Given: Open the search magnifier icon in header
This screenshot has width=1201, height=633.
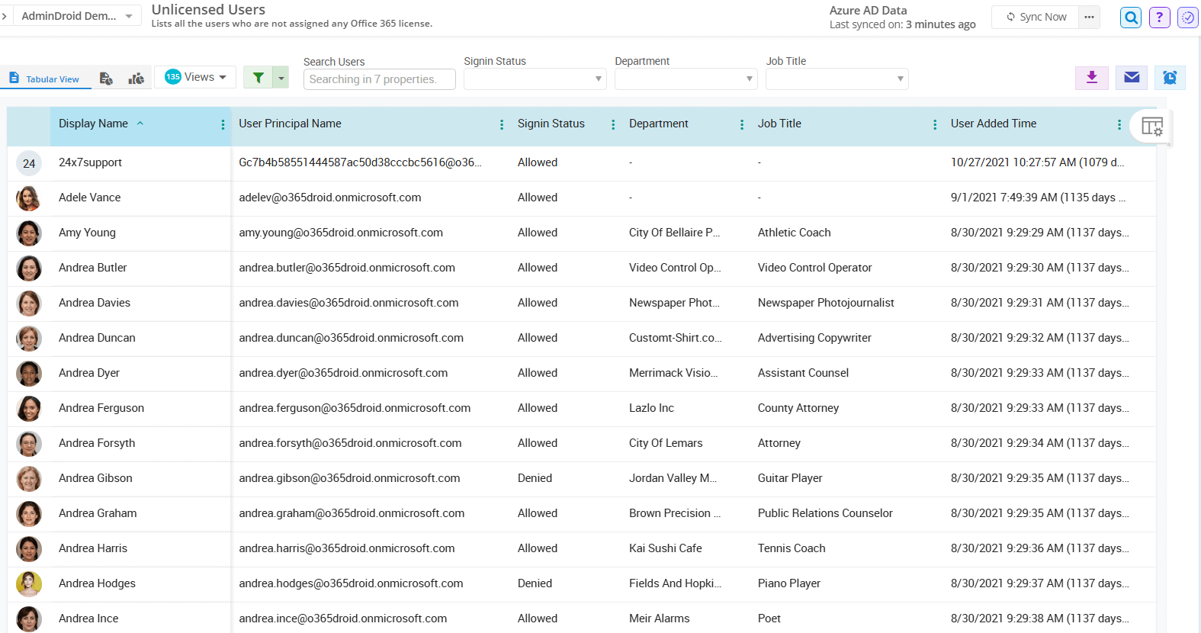Looking at the screenshot, I should point(1131,17).
